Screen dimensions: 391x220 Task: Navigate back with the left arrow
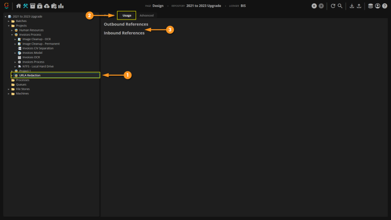(314, 6)
